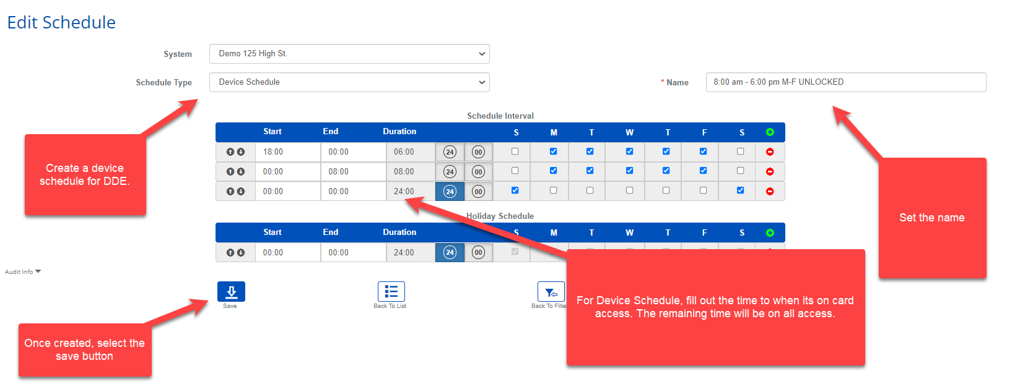
Task: Open the System dropdown
Action: coord(349,54)
